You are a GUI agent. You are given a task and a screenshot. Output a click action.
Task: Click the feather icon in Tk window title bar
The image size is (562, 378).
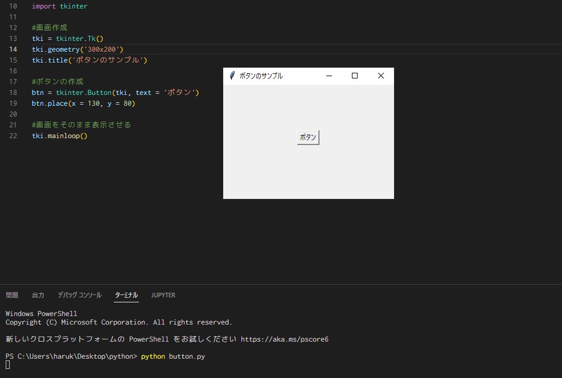[x=232, y=76]
